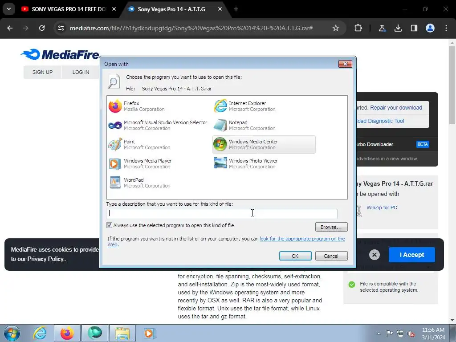Show the browser downloads
This screenshot has height=342, width=456.
pos(398,28)
